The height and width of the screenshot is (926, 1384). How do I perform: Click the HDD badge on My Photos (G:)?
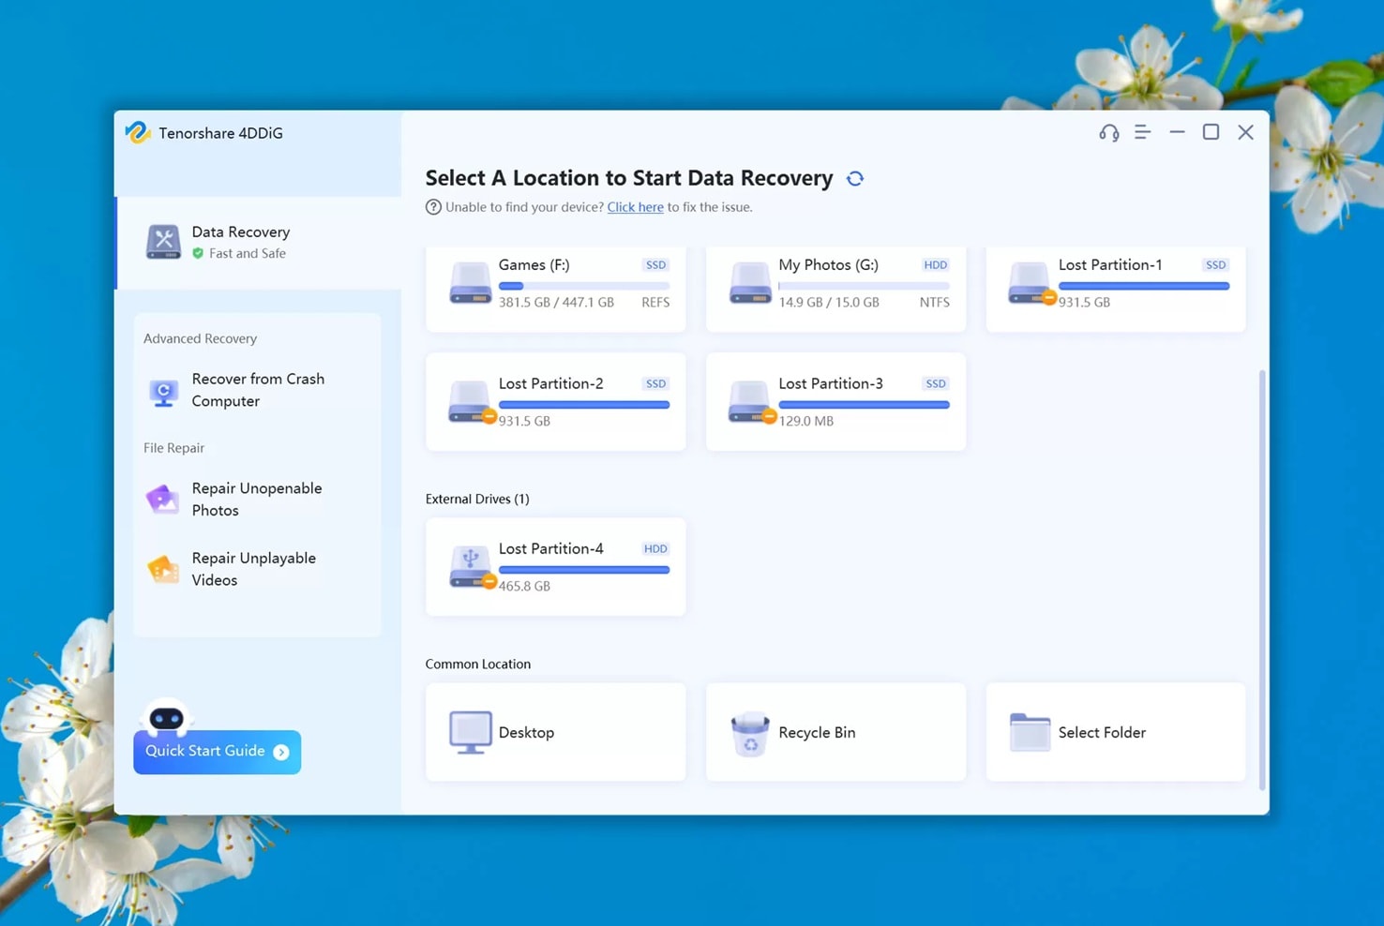click(x=935, y=265)
